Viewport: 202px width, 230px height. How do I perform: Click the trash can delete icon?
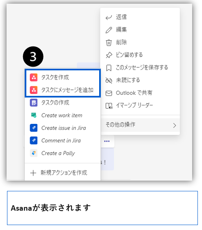[109, 42]
